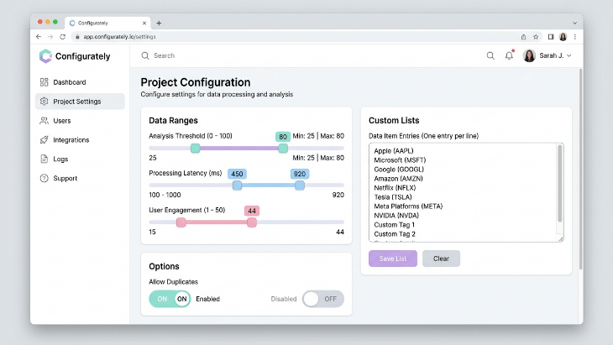Image resolution: width=613 pixels, height=345 pixels.
Task: Click Sarah J. avatar in the app header
Action: click(529, 55)
